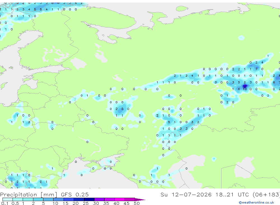Click the legend's purple over-50 arrow tip

pos(140,199)
